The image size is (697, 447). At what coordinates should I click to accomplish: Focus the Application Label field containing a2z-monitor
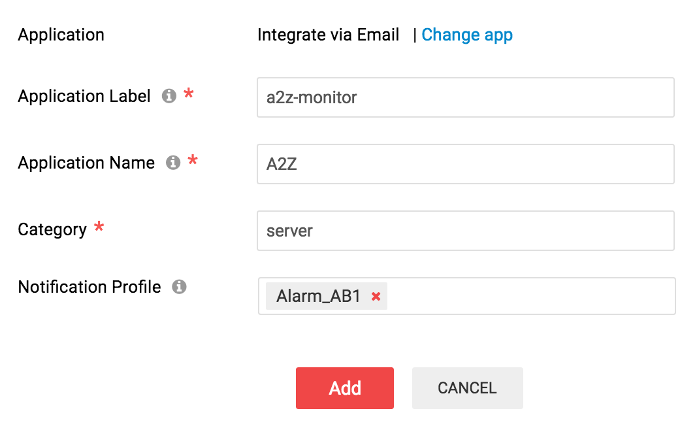pyautogui.click(x=465, y=97)
